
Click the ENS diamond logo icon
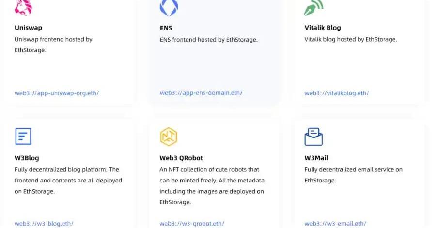169,7
